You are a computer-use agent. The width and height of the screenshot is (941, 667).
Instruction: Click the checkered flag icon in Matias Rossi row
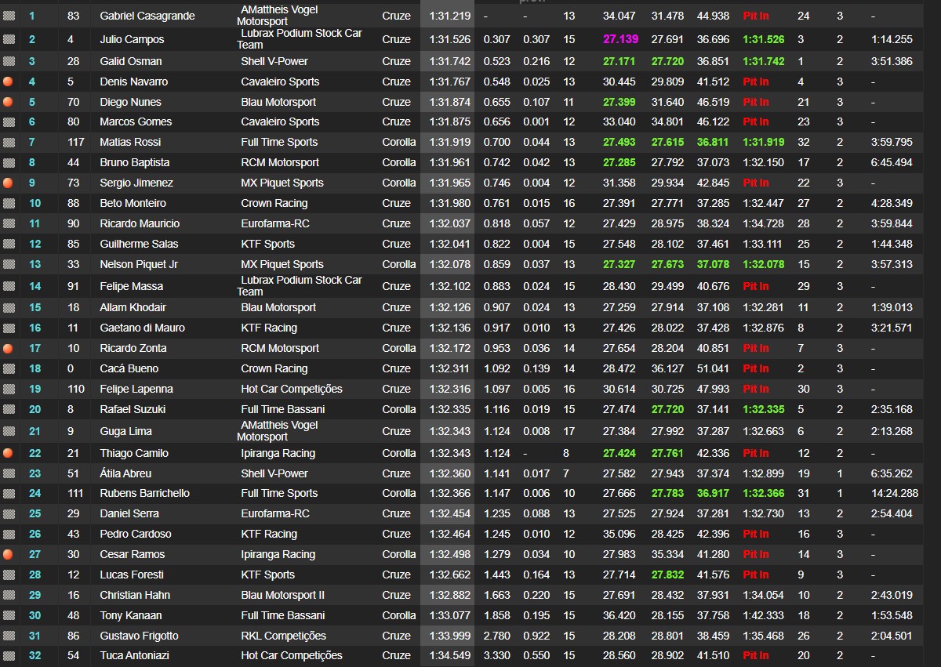click(x=9, y=142)
